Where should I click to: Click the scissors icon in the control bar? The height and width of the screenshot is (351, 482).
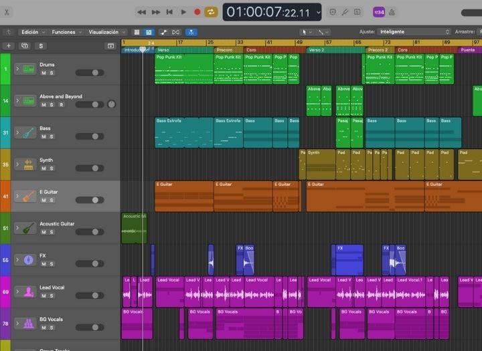click(x=7, y=12)
